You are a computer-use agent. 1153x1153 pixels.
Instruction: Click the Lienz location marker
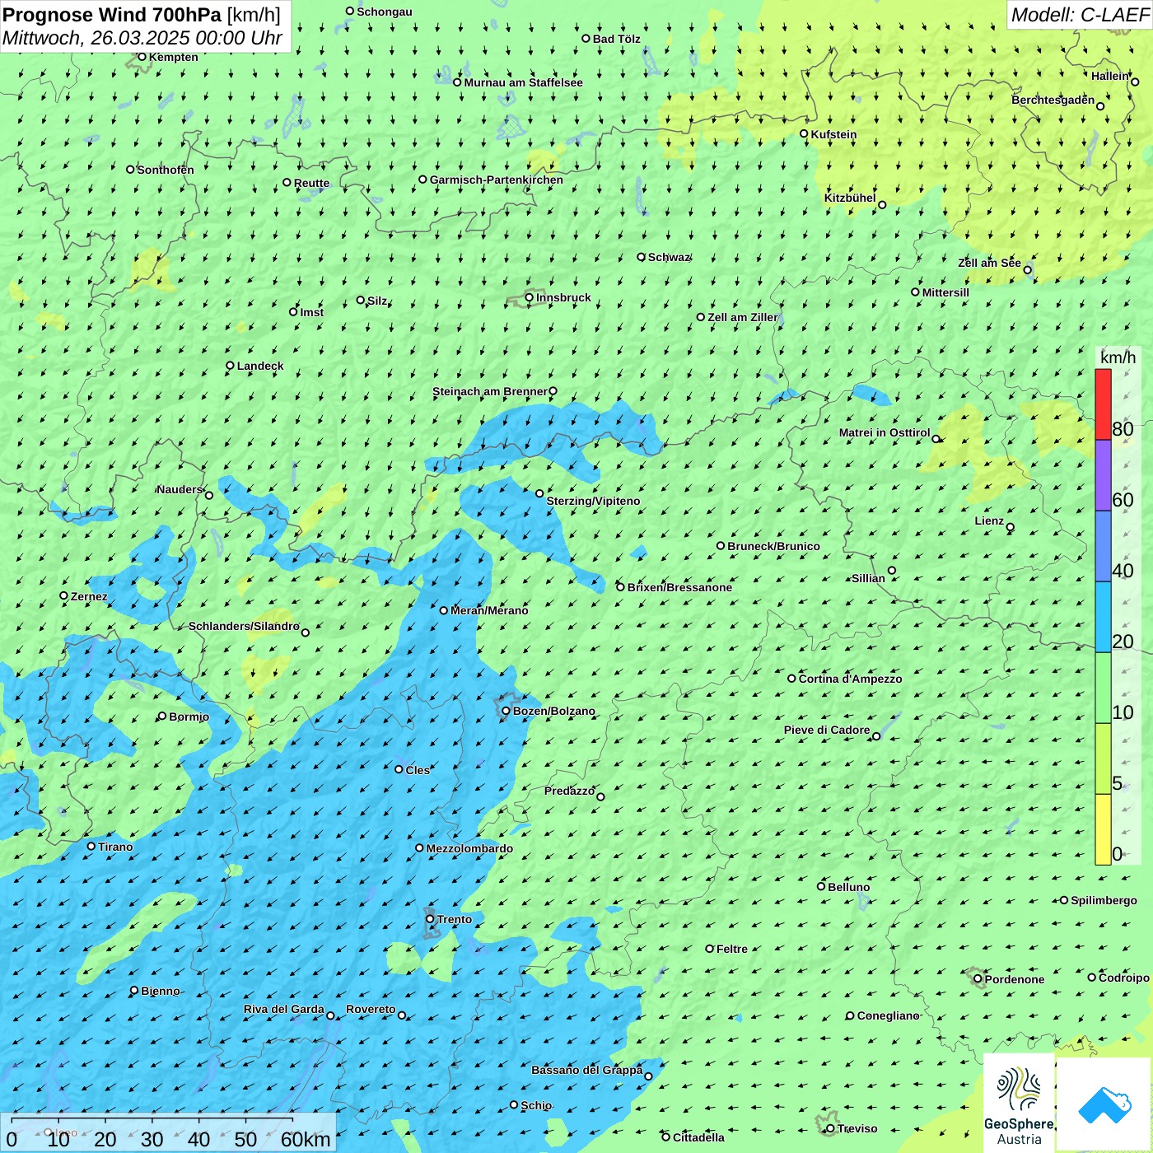click(1011, 527)
